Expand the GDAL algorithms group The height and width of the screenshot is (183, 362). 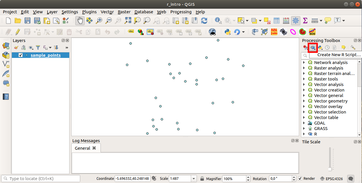pos(304,123)
